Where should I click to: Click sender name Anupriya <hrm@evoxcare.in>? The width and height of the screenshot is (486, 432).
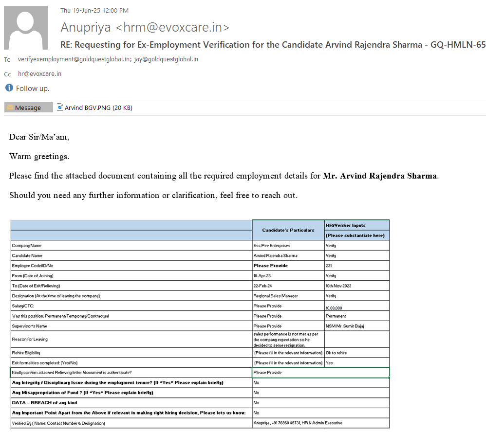pos(145,28)
